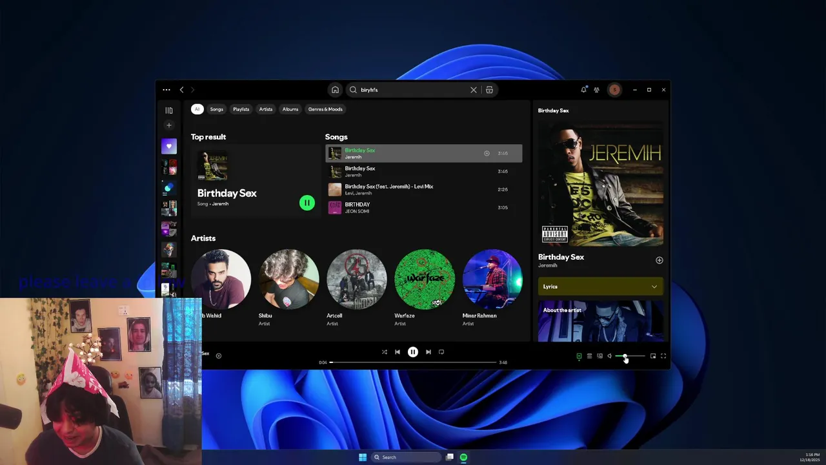
Task: Open Jeremih link under top result
Action: (x=220, y=204)
